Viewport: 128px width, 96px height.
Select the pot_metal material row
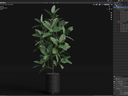[124, 24]
